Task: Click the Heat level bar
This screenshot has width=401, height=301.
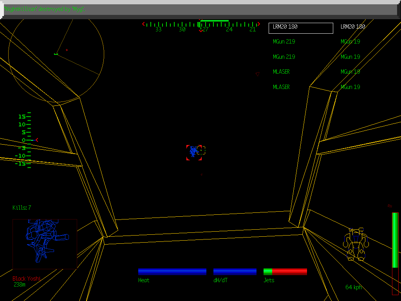Action: click(x=172, y=271)
